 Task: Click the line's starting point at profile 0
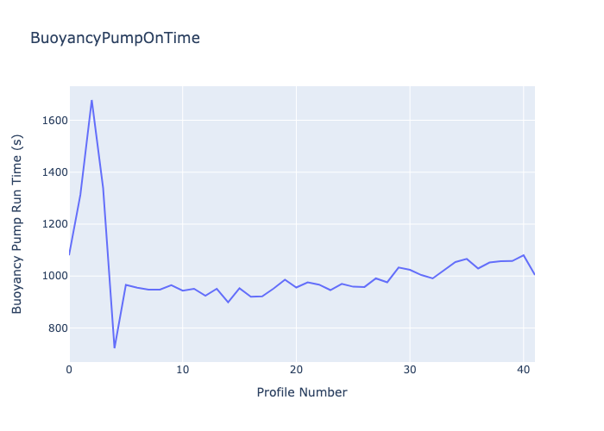(x=70, y=254)
